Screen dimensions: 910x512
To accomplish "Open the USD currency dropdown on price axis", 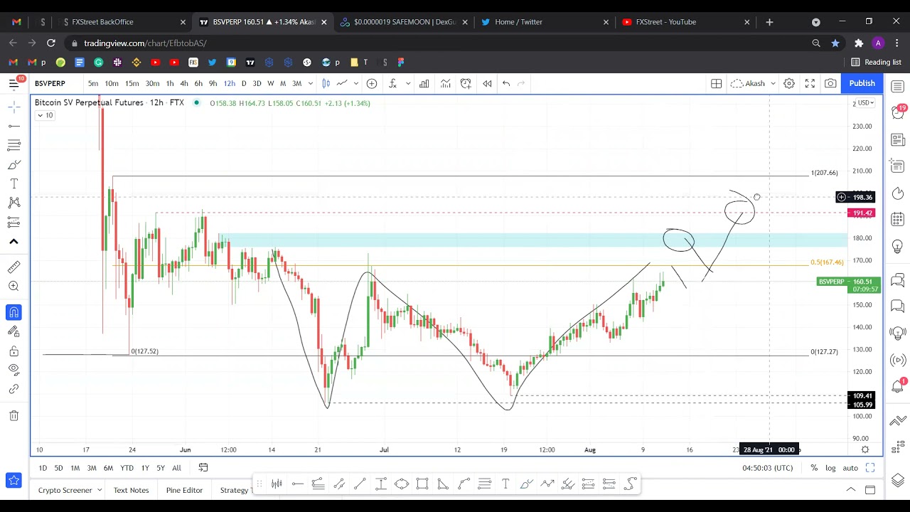I will pos(864,103).
